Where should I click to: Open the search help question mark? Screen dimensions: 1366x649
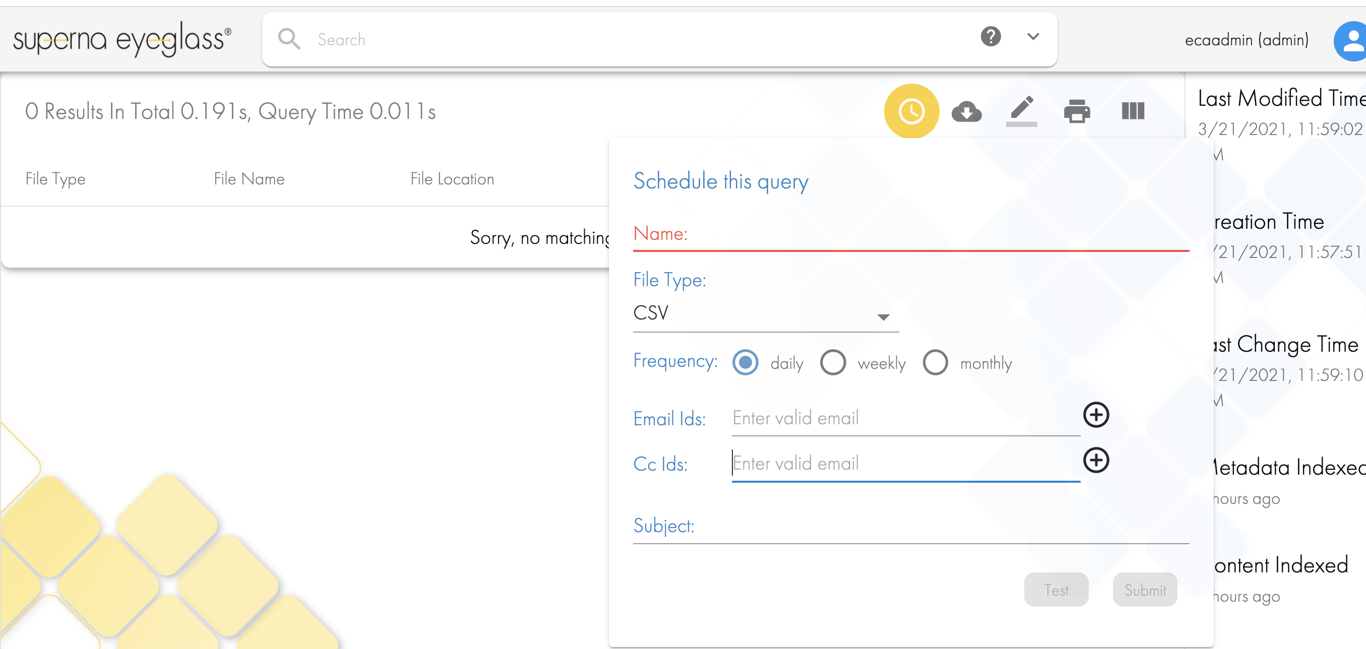pyautogui.click(x=990, y=37)
